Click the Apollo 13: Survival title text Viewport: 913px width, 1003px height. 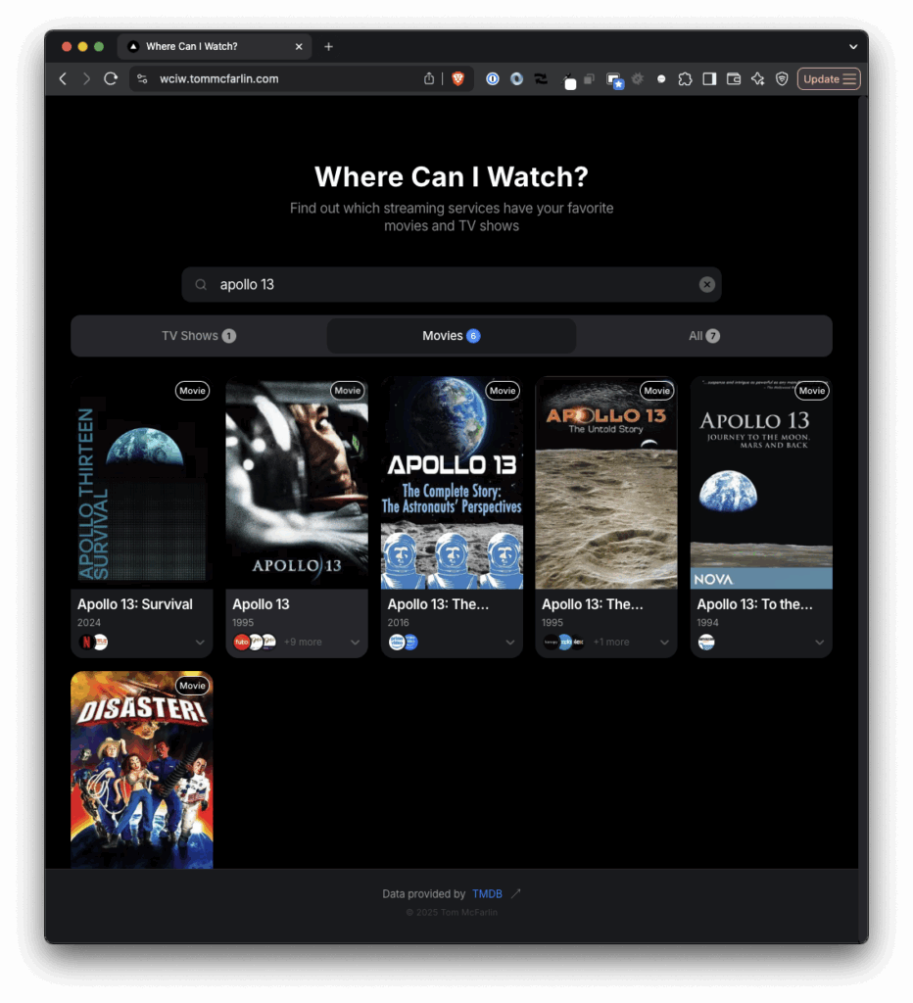(x=134, y=604)
